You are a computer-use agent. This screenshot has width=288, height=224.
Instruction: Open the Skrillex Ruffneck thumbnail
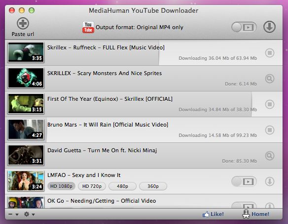(x=26, y=52)
